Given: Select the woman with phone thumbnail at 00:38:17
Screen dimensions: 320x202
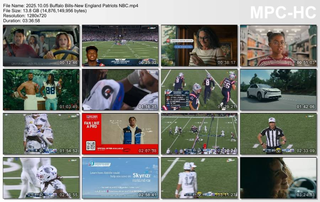Looking at the screenshot, I should 199,45.
